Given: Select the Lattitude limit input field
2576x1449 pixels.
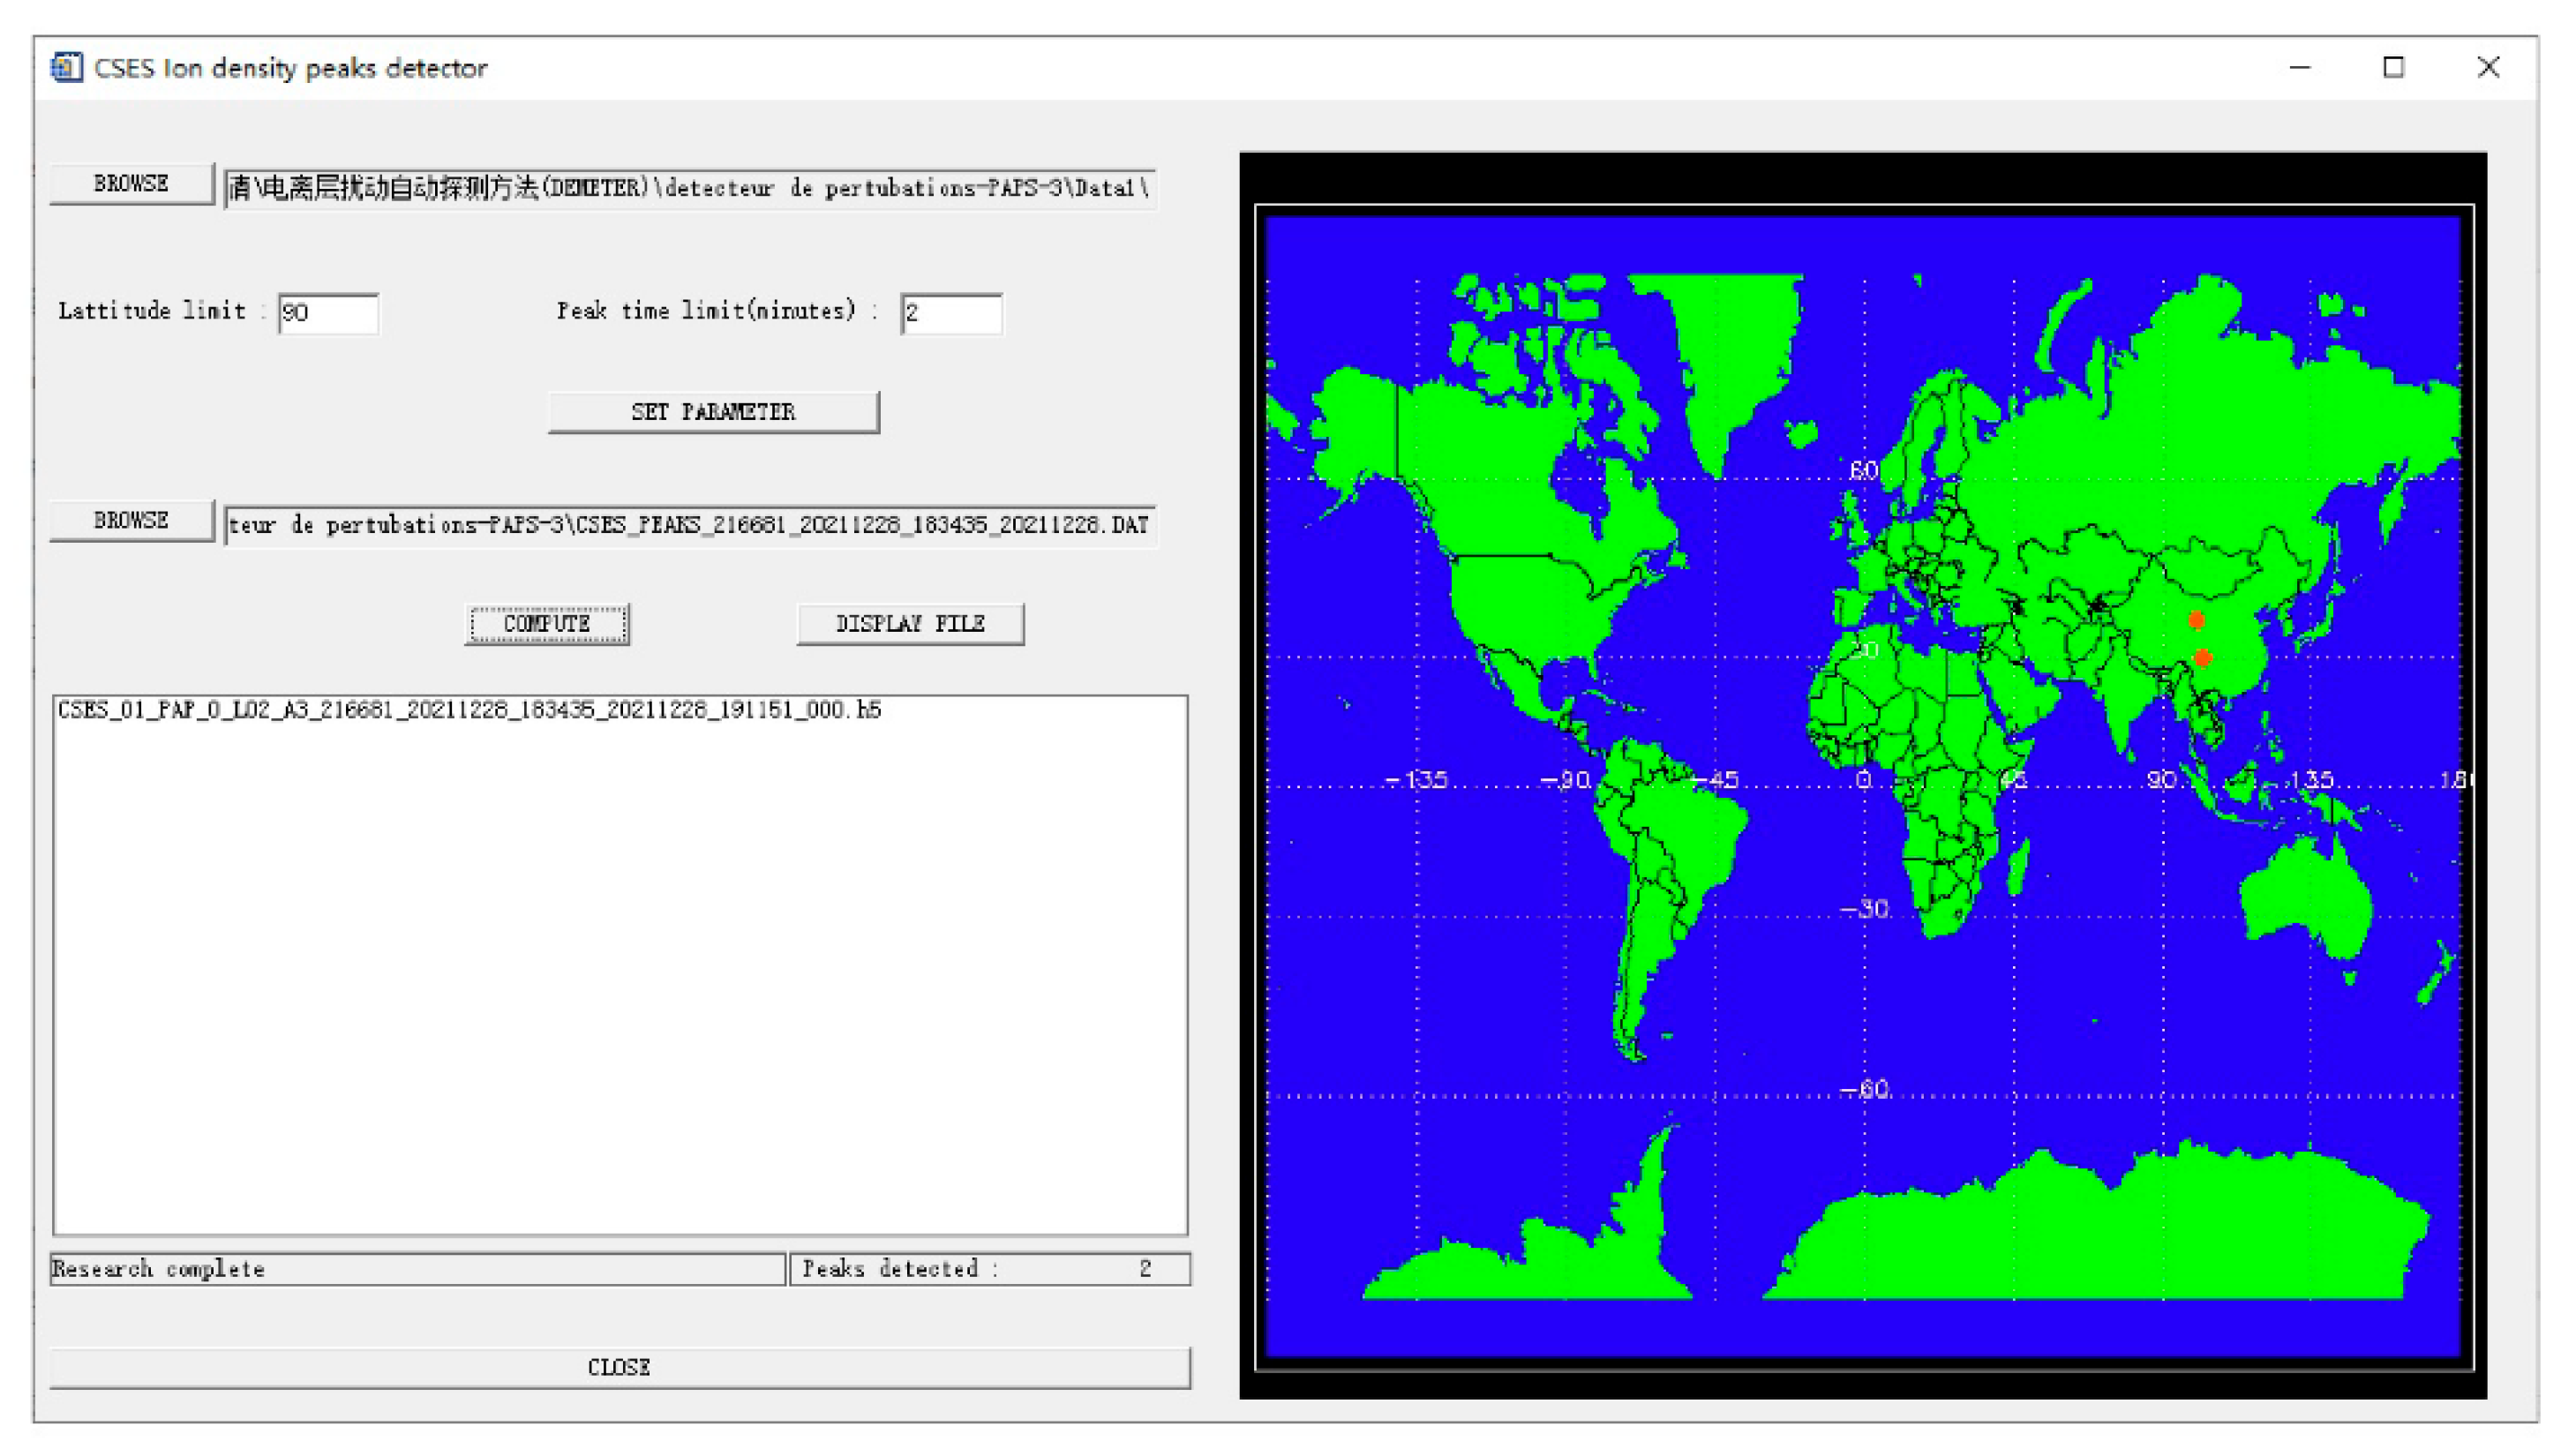Looking at the screenshot, I should coord(329,312).
